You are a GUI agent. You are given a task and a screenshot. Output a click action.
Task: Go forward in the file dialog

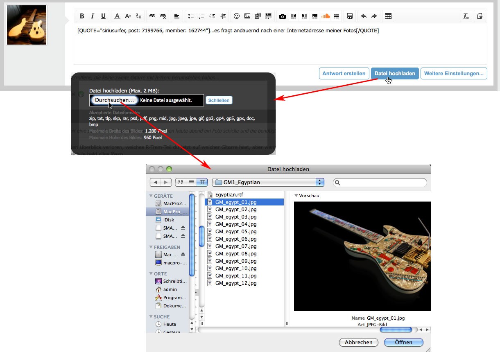(x=166, y=182)
